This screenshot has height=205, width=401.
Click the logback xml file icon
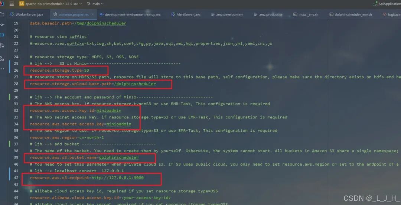pos(384,14)
